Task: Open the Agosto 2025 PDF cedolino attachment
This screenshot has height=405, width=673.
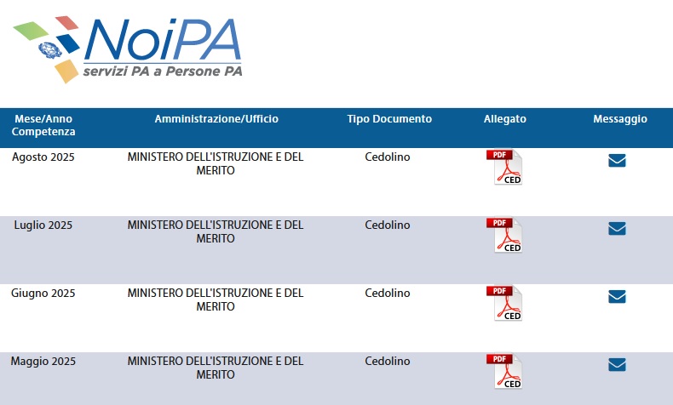Action: coord(504,167)
